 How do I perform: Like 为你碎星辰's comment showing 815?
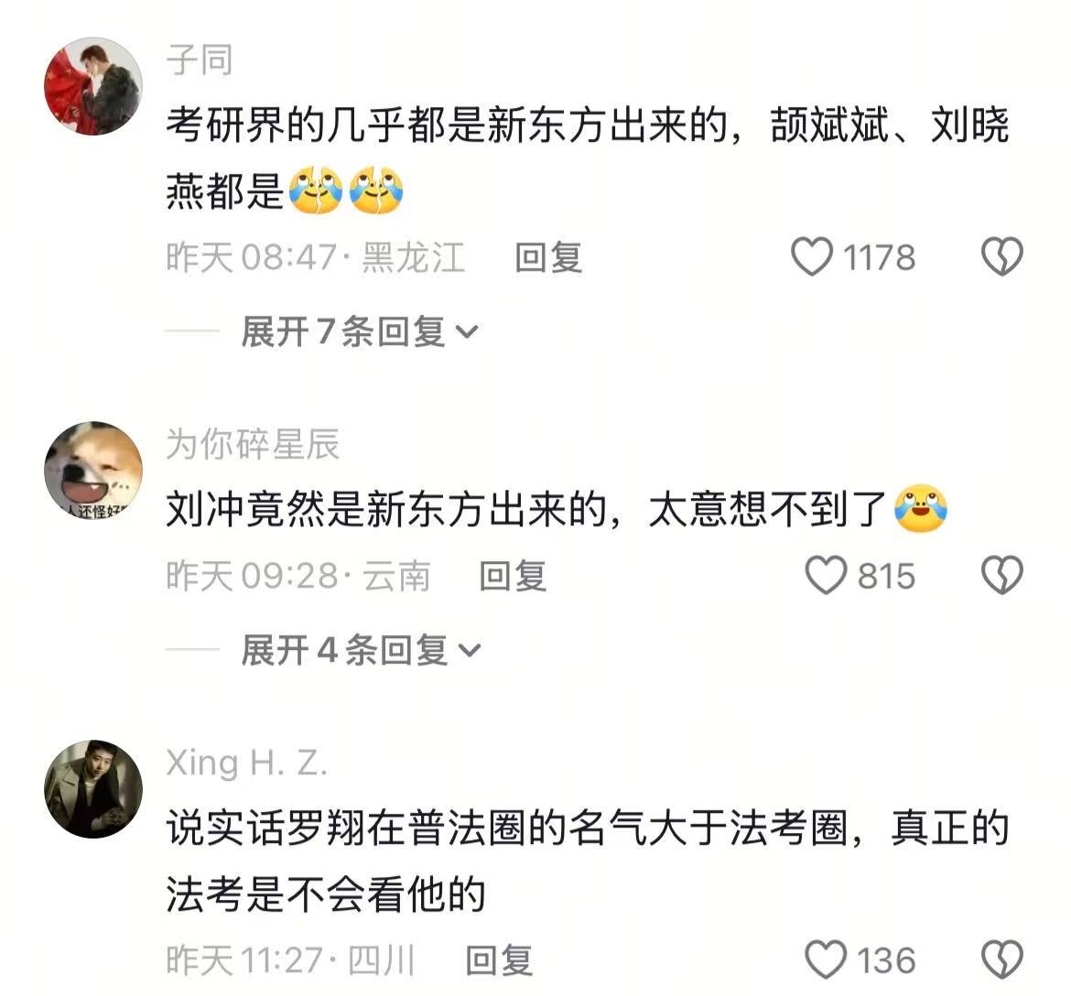coord(826,575)
